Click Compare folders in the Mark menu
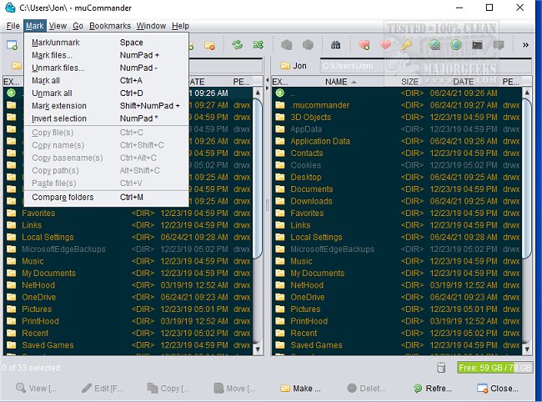The width and height of the screenshot is (542, 402). [63, 198]
